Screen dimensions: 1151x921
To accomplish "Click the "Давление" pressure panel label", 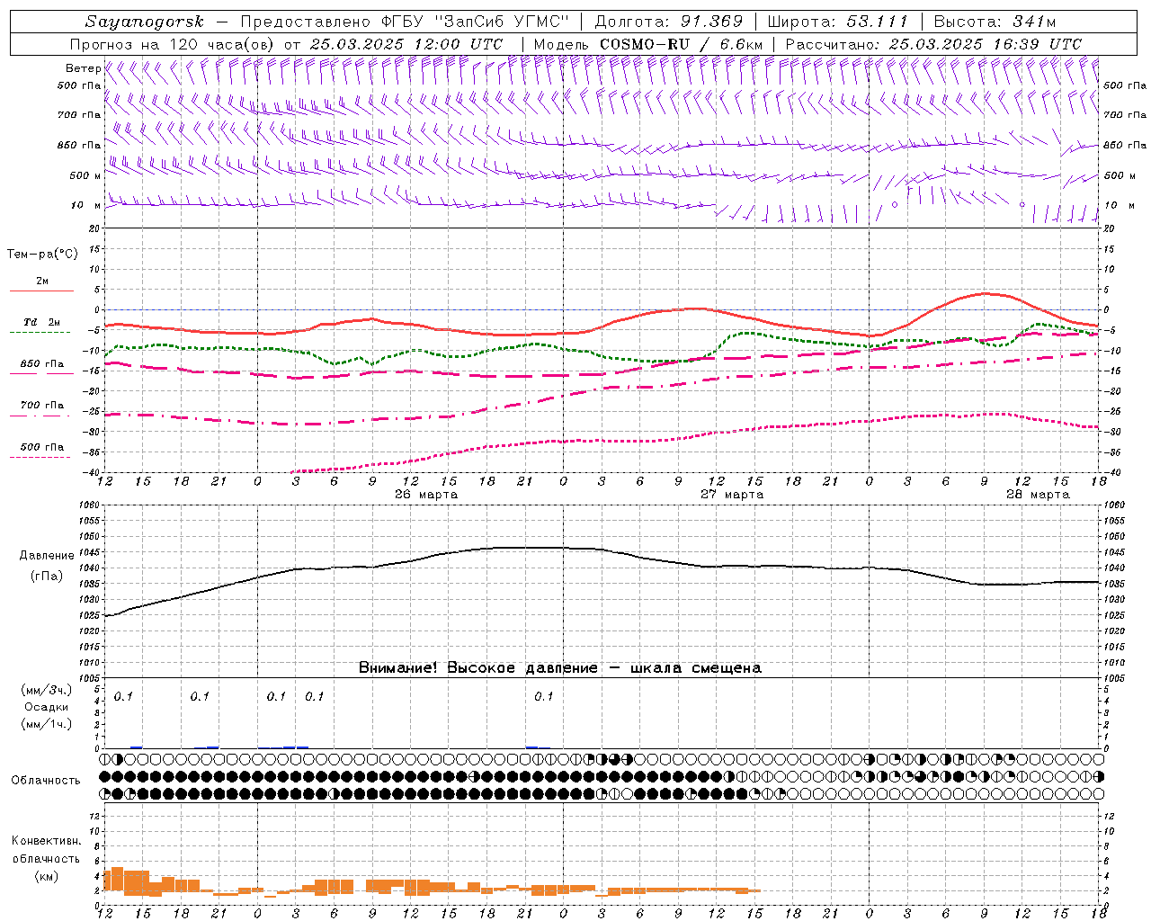I will (x=47, y=556).
